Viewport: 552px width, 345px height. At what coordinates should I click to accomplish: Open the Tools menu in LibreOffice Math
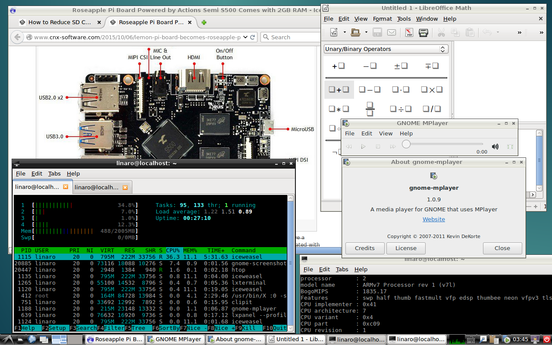click(404, 19)
